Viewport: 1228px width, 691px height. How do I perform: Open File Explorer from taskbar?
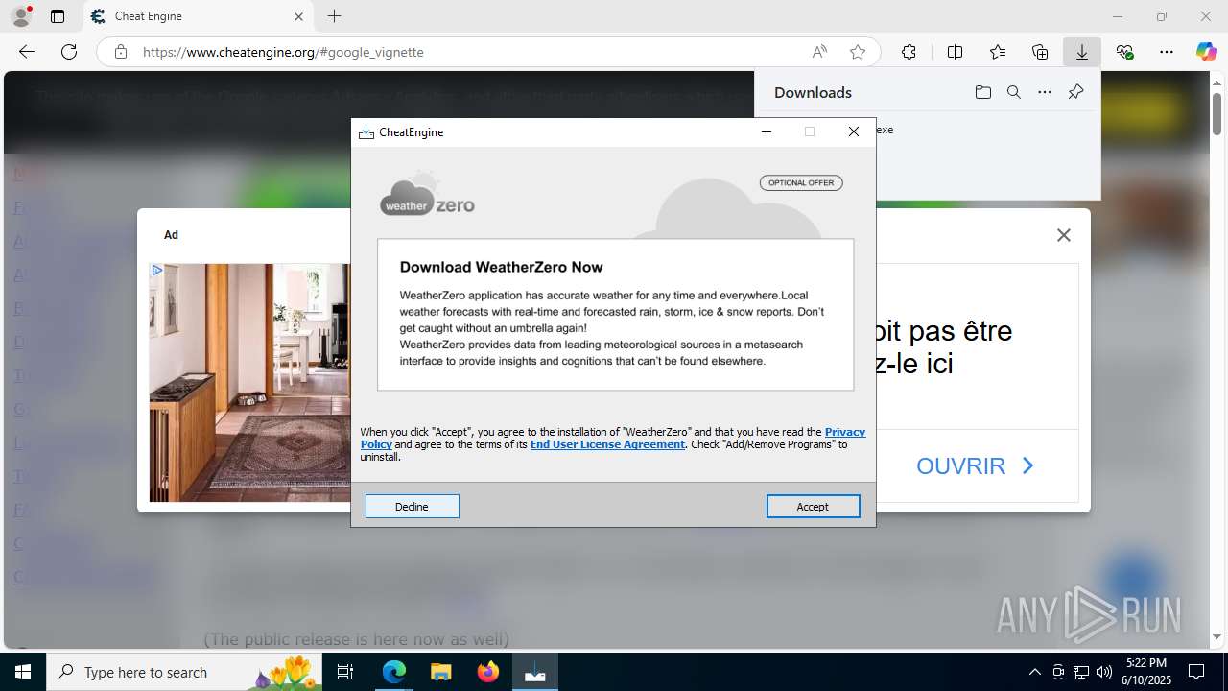pos(440,672)
